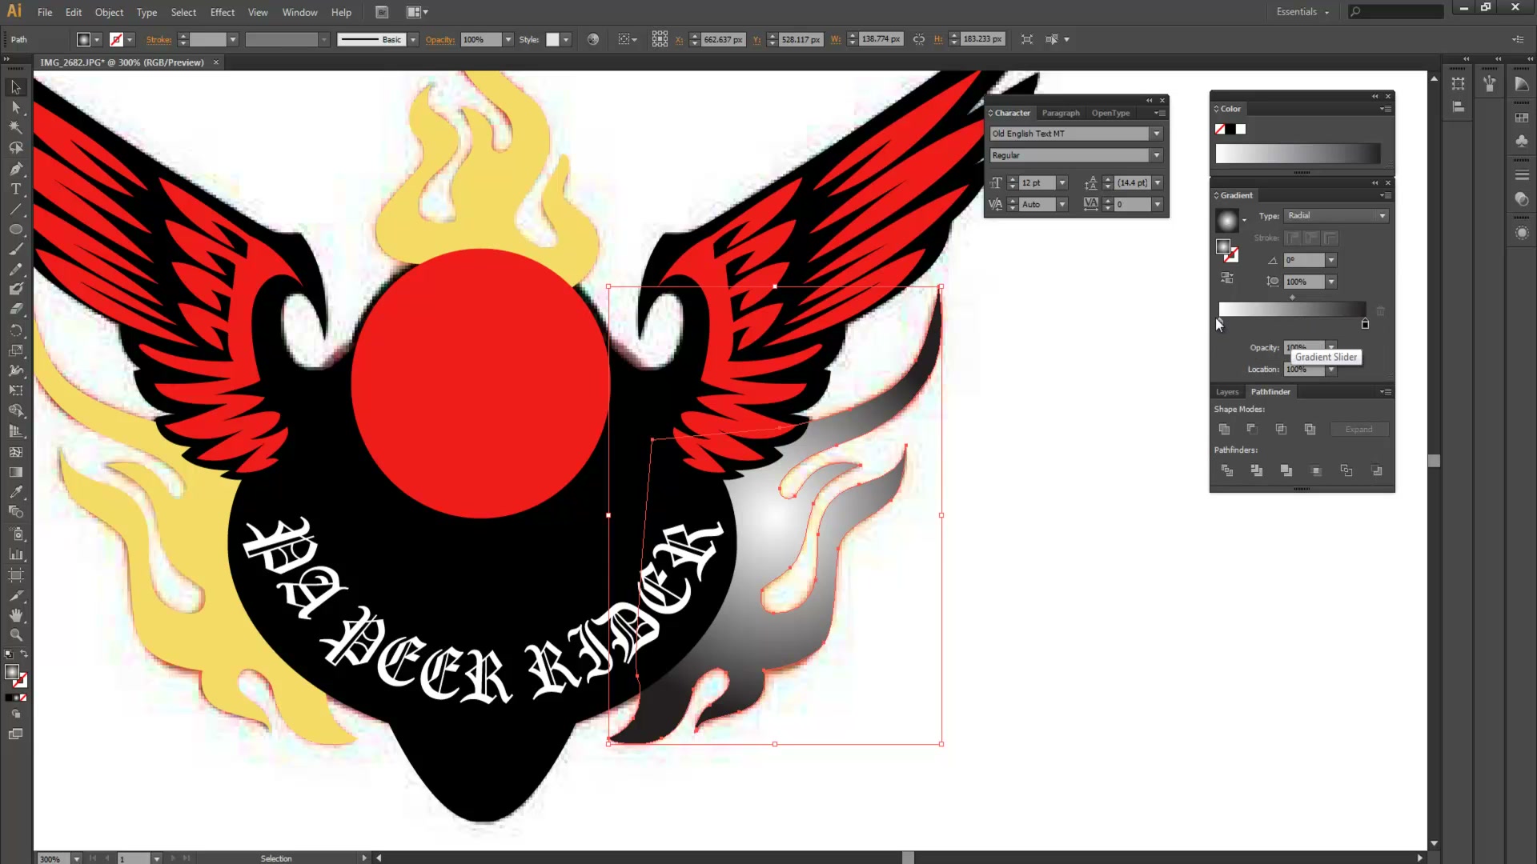1537x864 pixels.
Task: Delete gradient stop with trash icon
Action: [x=1380, y=310]
